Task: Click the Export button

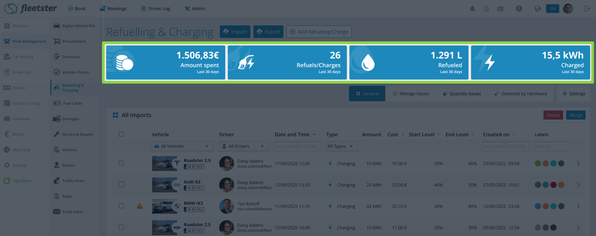Action: pos(268,32)
